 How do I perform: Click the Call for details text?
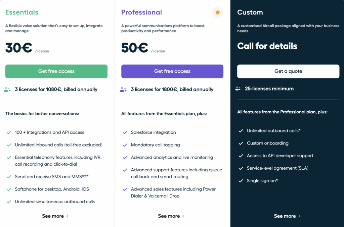click(267, 46)
